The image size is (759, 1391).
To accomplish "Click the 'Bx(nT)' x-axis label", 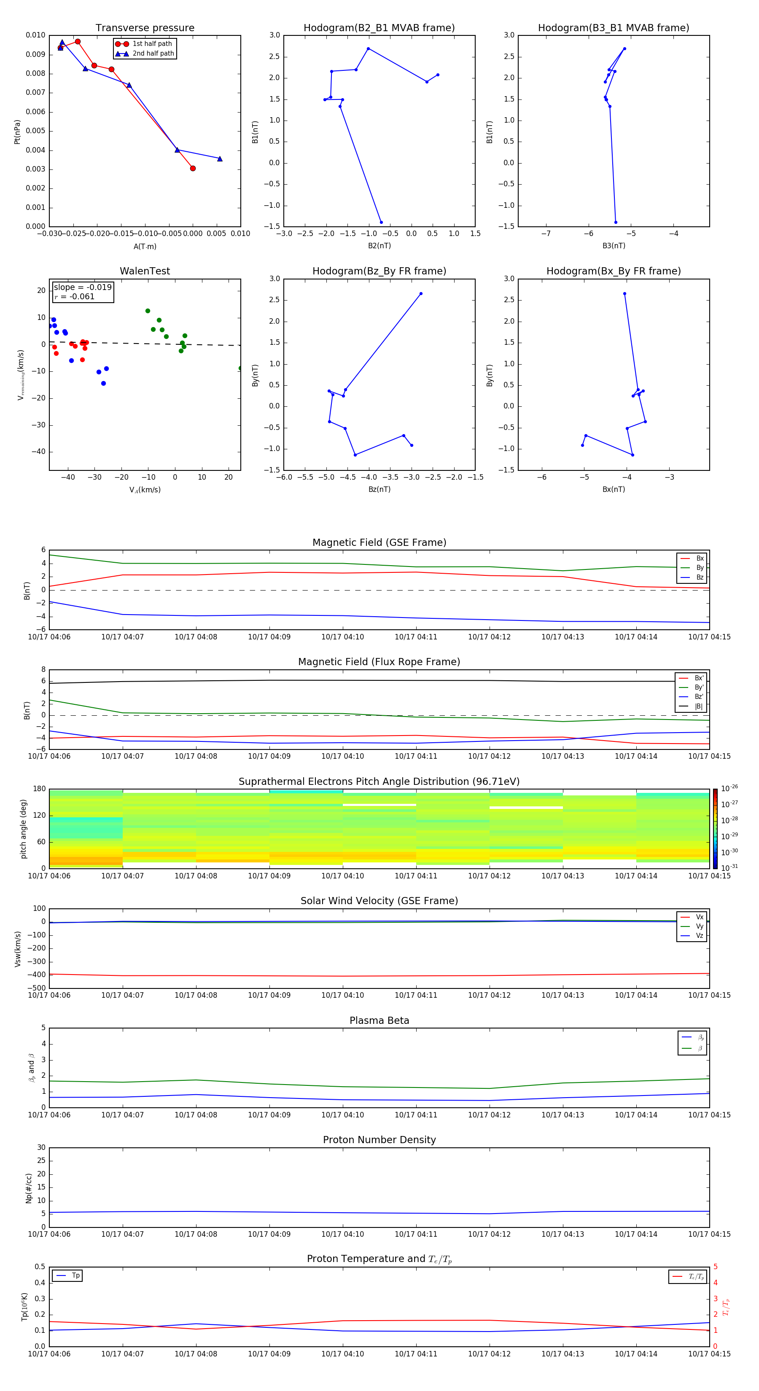I will click(614, 489).
